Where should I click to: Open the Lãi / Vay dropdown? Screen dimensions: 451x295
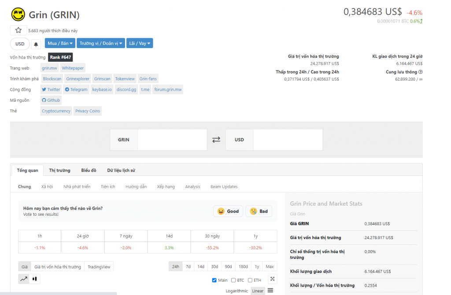pyautogui.click(x=140, y=43)
